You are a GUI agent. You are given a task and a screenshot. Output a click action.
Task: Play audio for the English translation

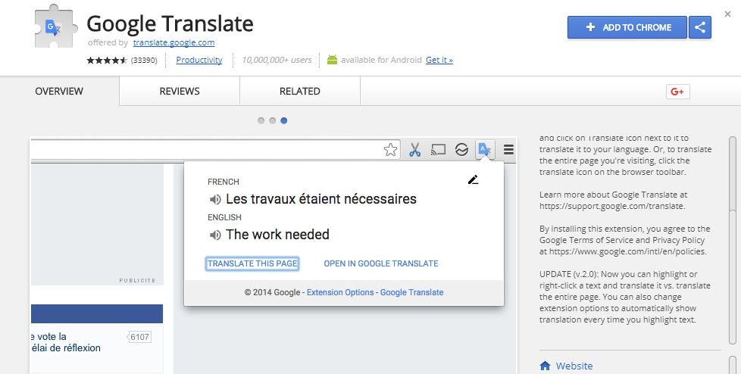tap(215, 235)
